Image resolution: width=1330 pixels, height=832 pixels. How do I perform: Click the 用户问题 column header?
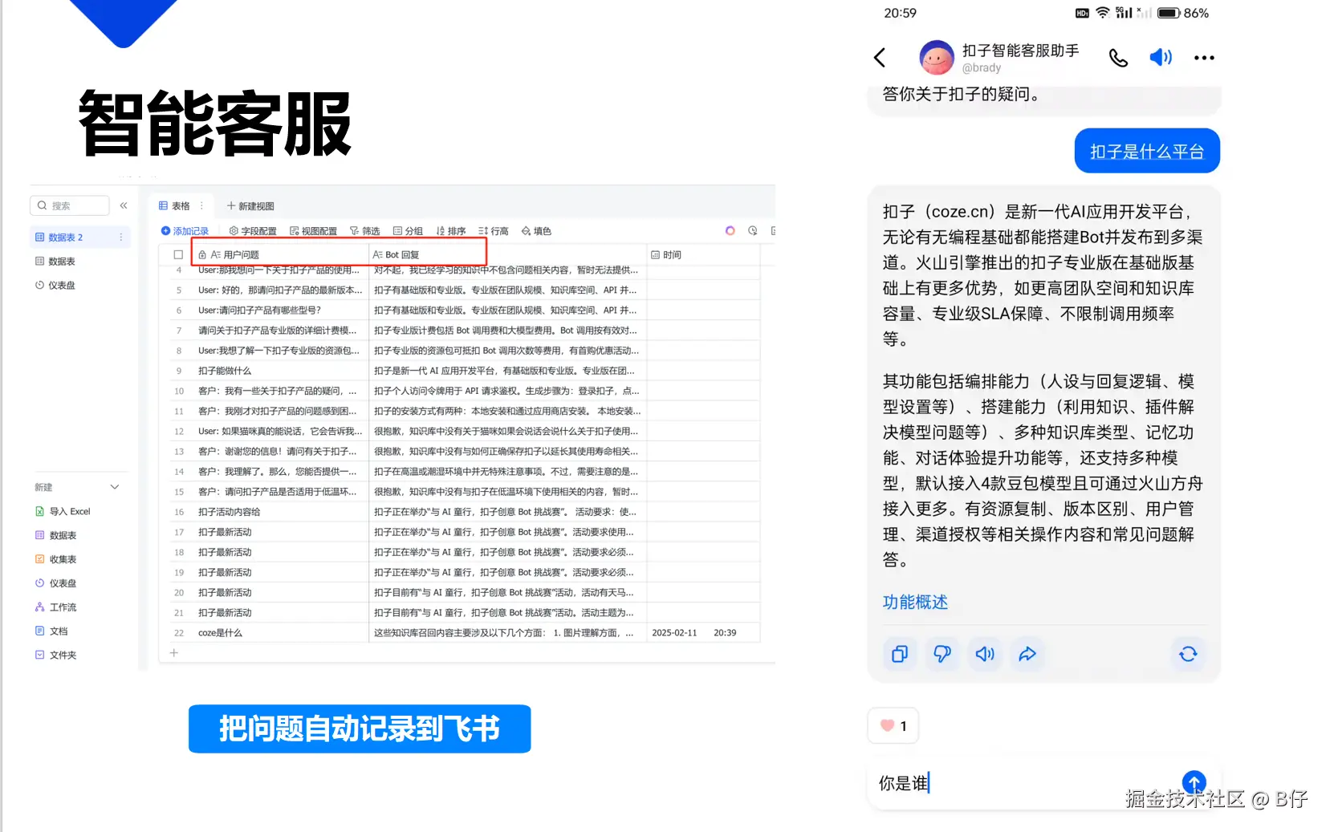tap(280, 254)
